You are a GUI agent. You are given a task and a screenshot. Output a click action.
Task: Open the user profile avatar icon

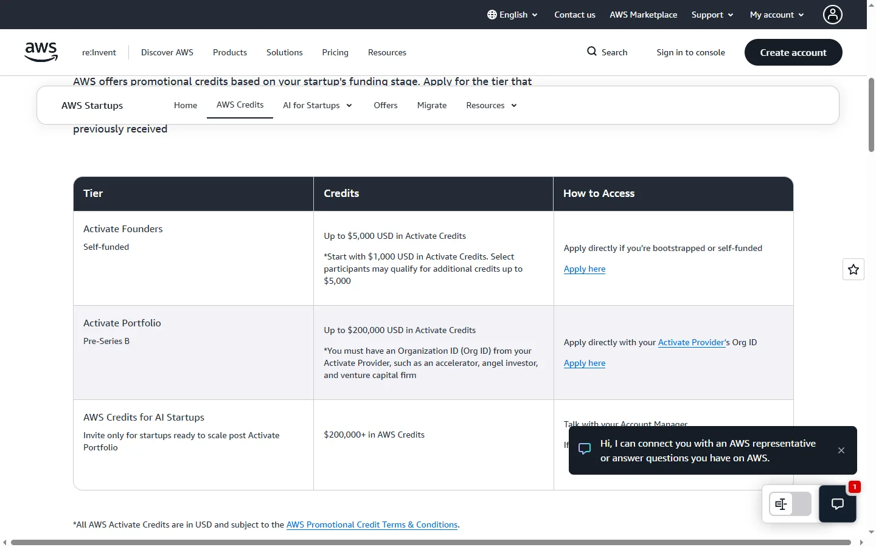833,15
